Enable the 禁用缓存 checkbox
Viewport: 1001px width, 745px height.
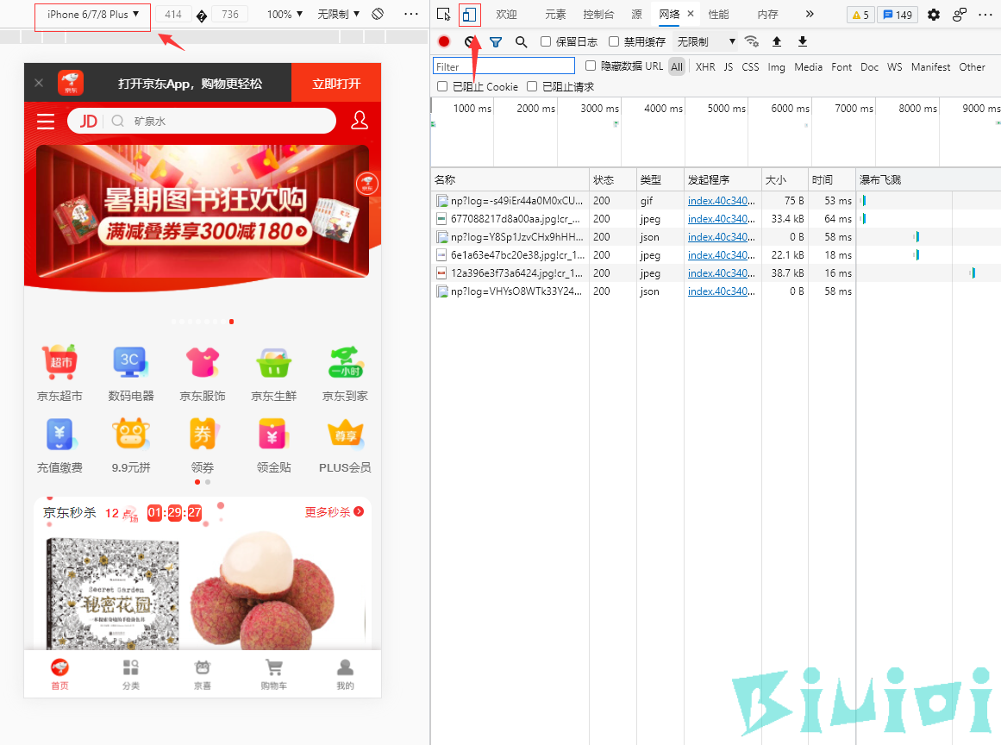[614, 41]
